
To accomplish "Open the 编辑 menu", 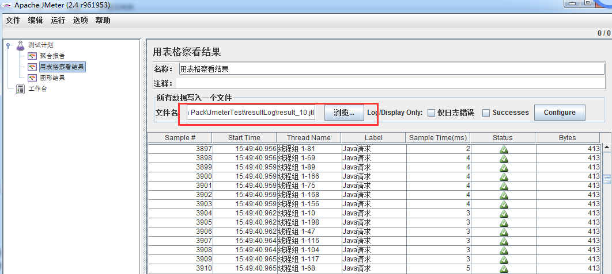I will [x=35, y=21].
